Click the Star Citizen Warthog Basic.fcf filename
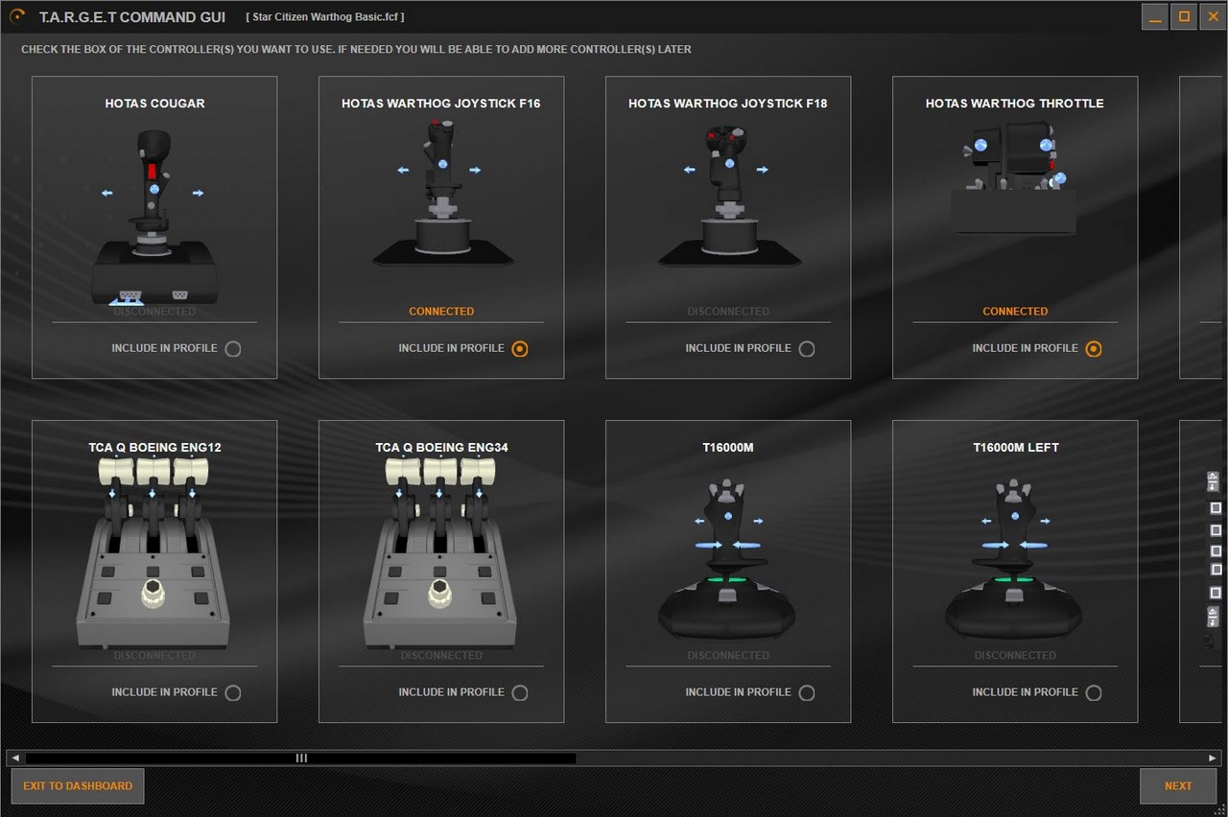Image resolution: width=1228 pixels, height=817 pixels. click(x=324, y=17)
